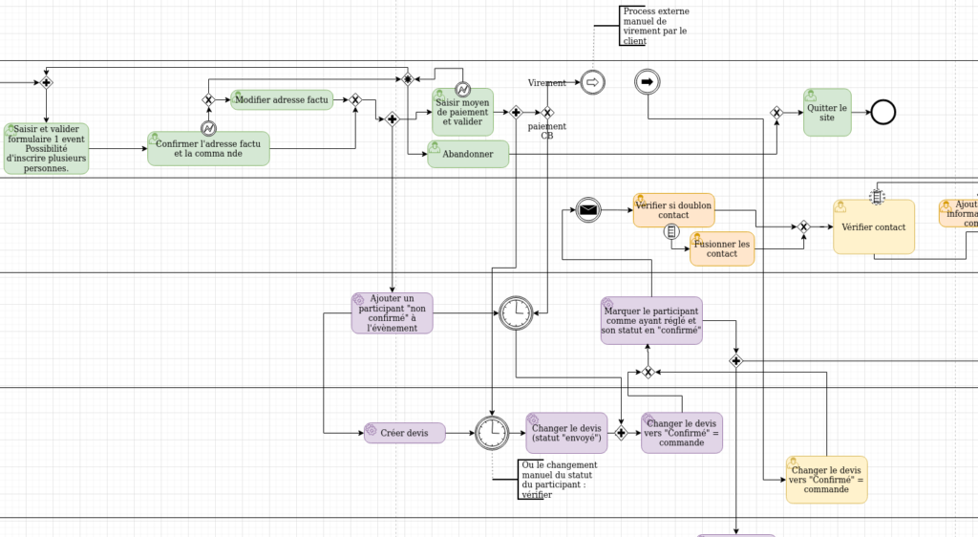Image resolution: width=978 pixels, height=537 pixels.
Task: Click the user icon in the Quitter le site task
Action: [x=810, y=96]
